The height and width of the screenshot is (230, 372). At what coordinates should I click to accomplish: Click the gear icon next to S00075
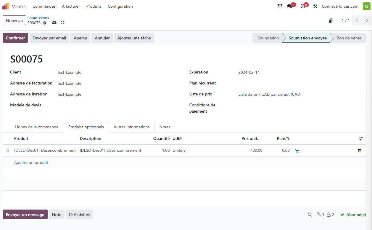(x=45, y=23)
